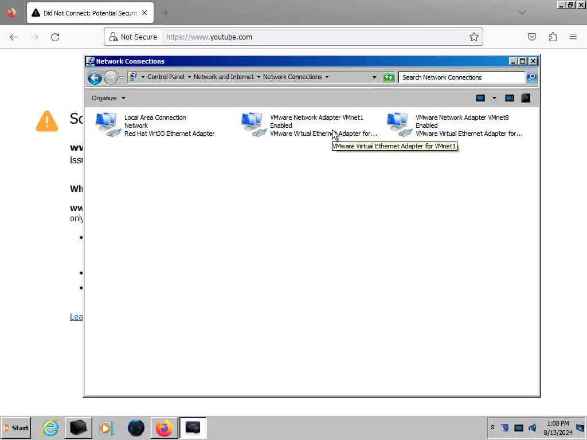Image resolution: width=587 pixels, height=440 pixels.
Task: Open Network and Internet breadcrumb
Action: point(224,77)
